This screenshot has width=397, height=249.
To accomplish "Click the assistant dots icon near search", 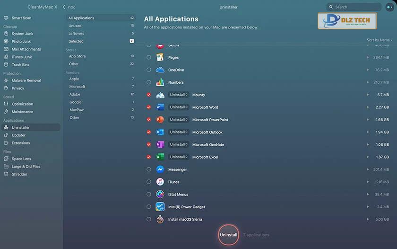I will click(x=389, y=7).
